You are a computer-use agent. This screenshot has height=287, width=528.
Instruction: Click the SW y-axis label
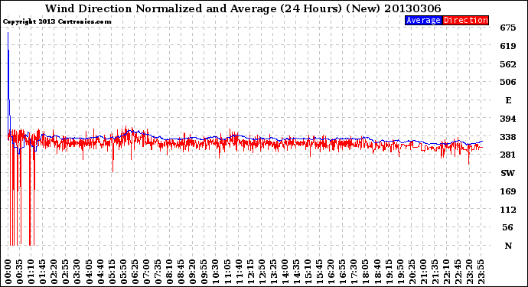(x=508, y=173)
